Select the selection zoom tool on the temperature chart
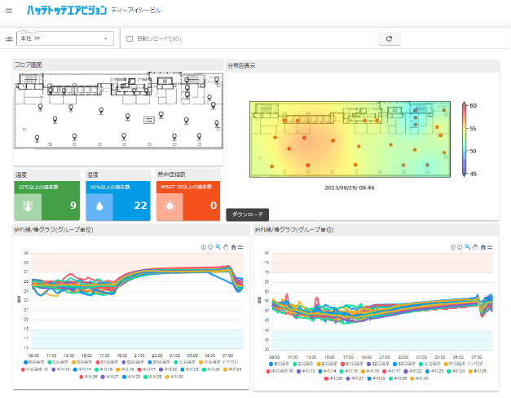This screenshot has width=511, height=398. coord(218,247)
